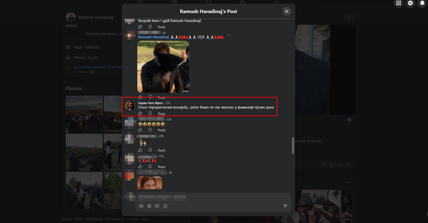Open the ramushharadinajks Instagram link
The width and height of the screenshot is (428, 223).
click(x=89, y=67)
